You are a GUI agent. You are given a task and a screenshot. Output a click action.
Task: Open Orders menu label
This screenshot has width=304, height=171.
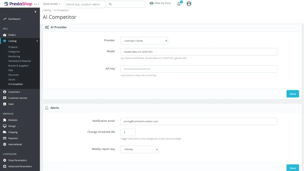12,35
